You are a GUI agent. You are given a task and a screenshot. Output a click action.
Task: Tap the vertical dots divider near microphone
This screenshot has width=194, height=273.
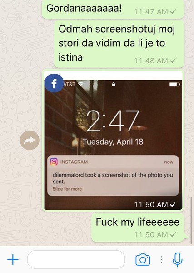(161, 259)
